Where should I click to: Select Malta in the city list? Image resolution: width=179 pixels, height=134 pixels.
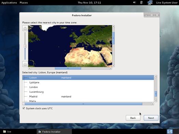click(88, 101)
